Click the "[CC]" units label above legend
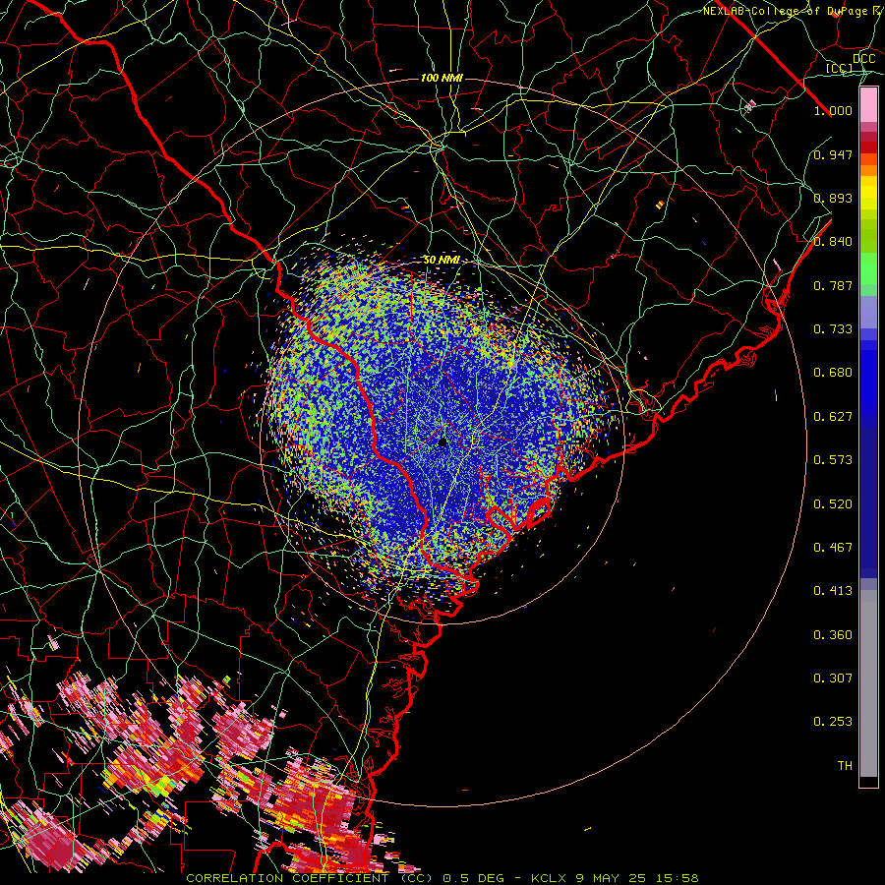The image size is (885, 885). click(840, 68)
